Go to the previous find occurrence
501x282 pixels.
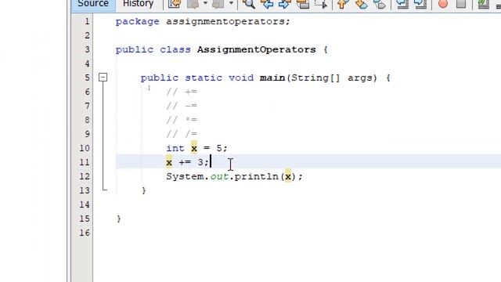click(267, 4)
